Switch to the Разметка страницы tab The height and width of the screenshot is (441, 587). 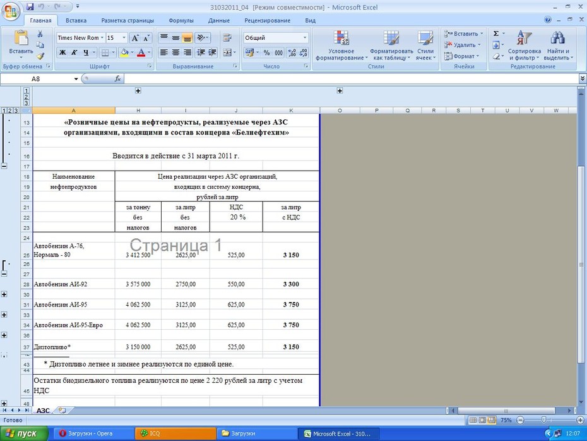[x=127, y=21]
